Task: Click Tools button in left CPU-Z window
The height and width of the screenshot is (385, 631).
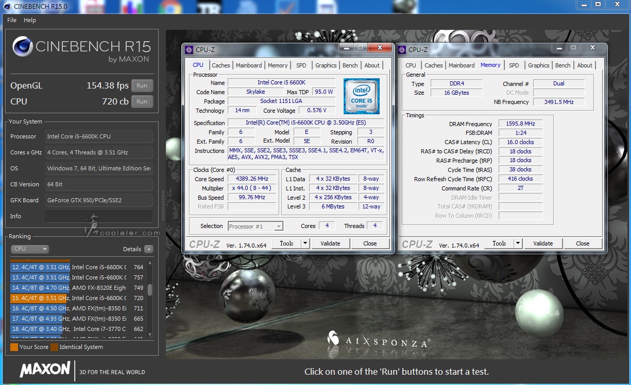Action: [x=286, y=243]
